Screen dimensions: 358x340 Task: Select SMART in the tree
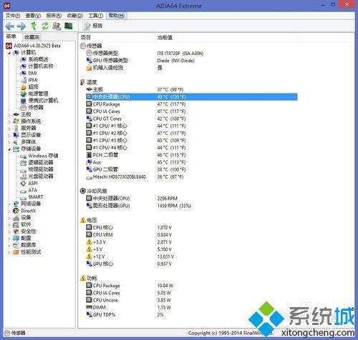point(36,197)
